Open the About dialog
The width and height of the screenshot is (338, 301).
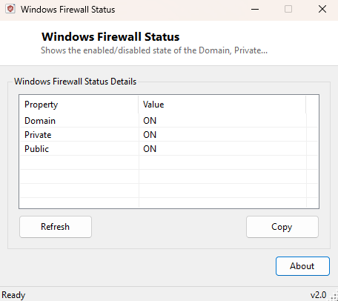302,266
